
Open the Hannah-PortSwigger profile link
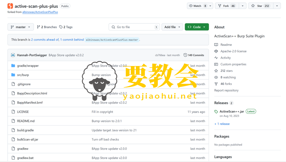coord(32,55)
